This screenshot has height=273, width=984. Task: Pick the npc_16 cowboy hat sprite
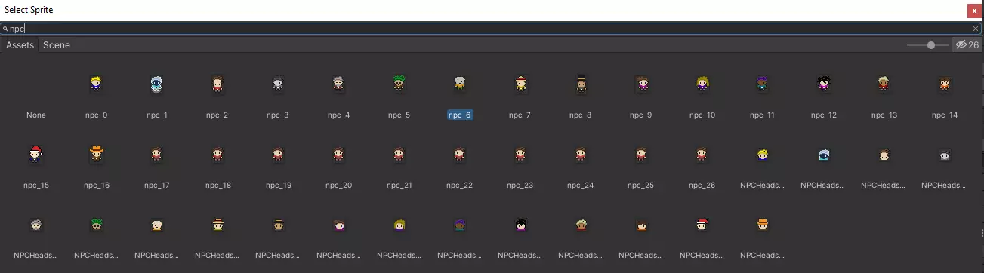[96, 155]
